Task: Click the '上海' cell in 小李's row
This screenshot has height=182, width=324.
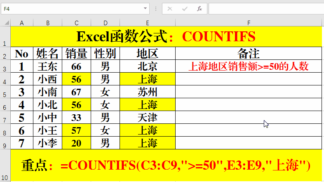Action: pyautogui.click(x=148, y=143)
